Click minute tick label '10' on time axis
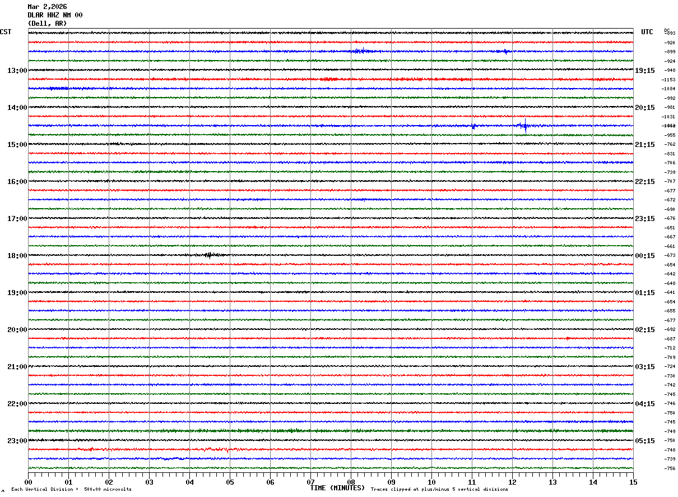678x497 pixels. [x=431, y=482]
